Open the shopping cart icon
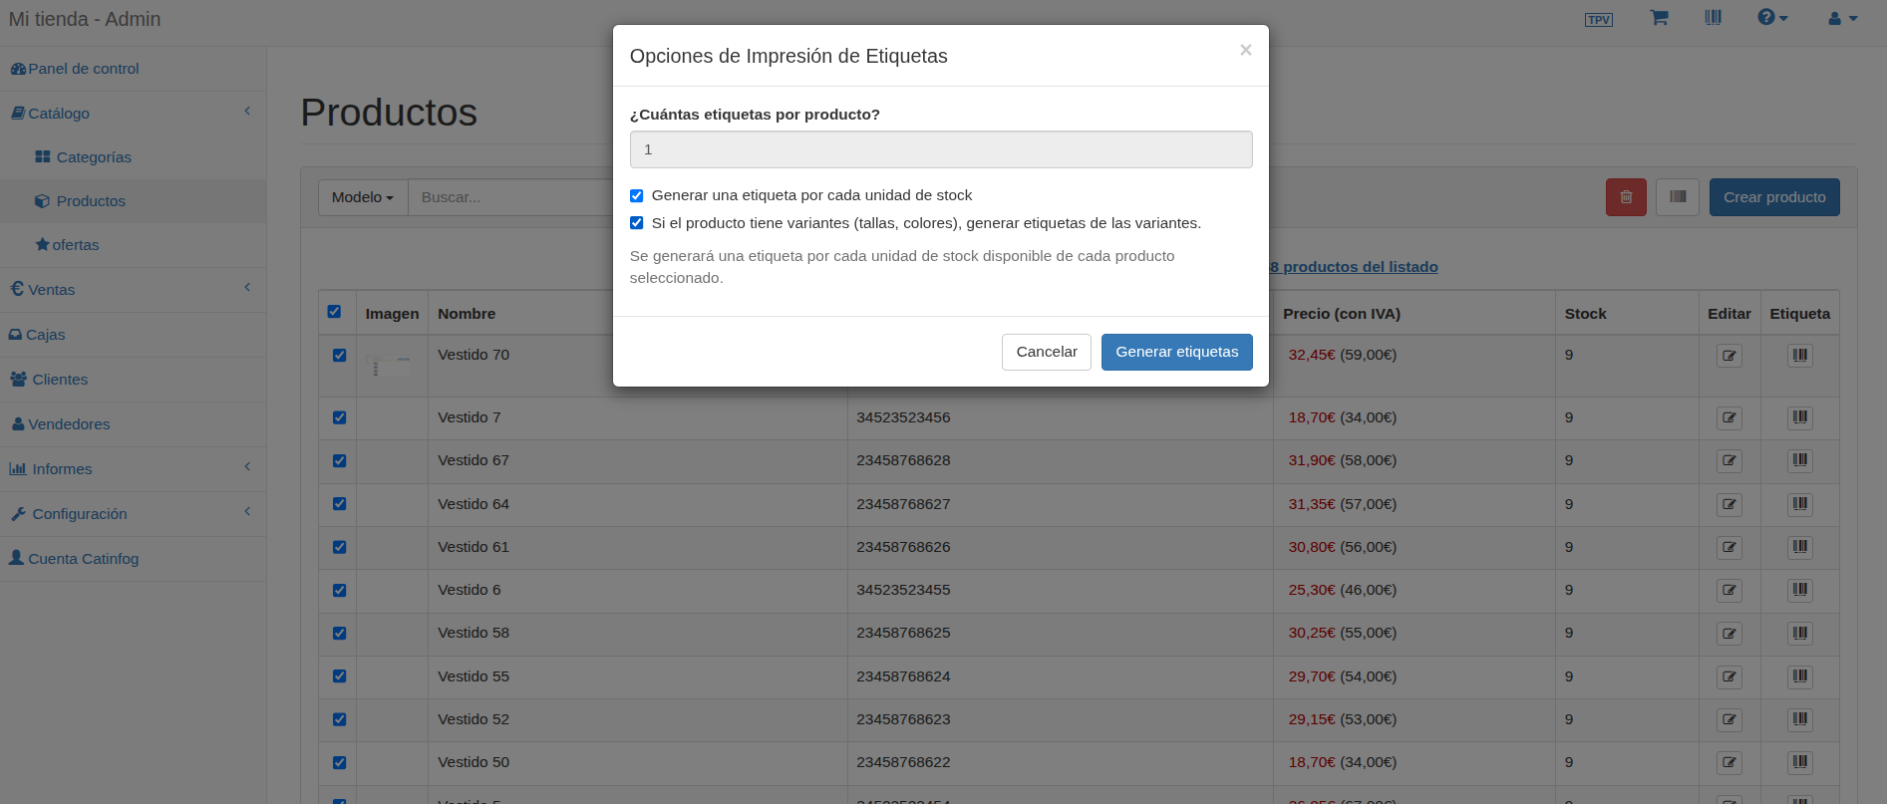1887x804 pixels. (1659, 18)
